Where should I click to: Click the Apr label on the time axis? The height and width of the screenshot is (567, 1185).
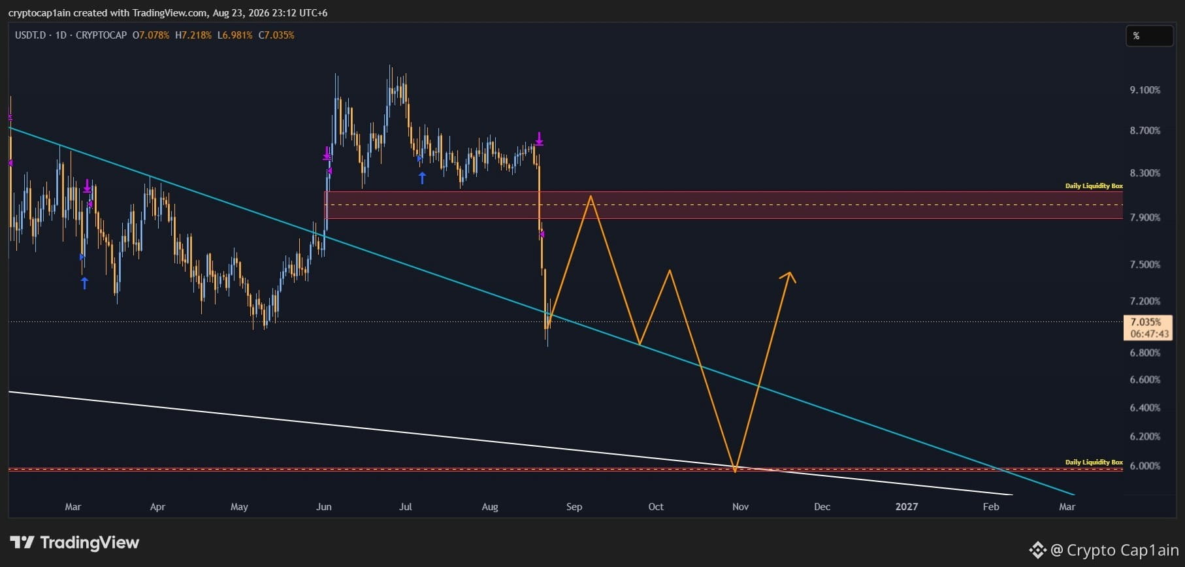point(157,507)
